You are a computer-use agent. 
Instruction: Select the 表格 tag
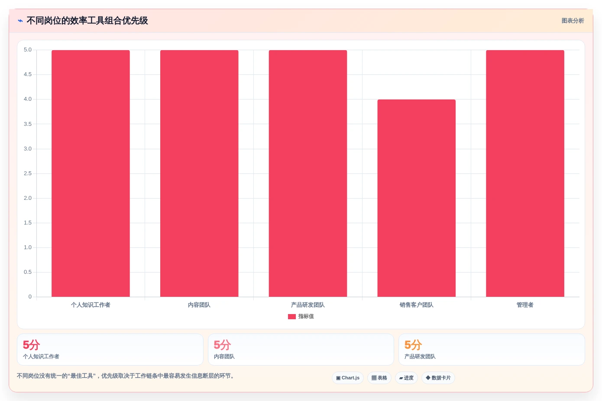pos(379,378)
